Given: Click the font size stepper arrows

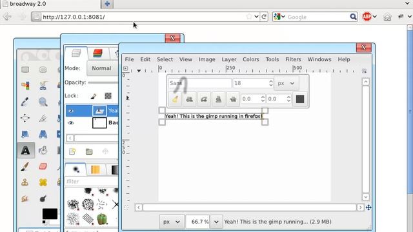Looking at the screenshot, I should click(x=271, y=83).
